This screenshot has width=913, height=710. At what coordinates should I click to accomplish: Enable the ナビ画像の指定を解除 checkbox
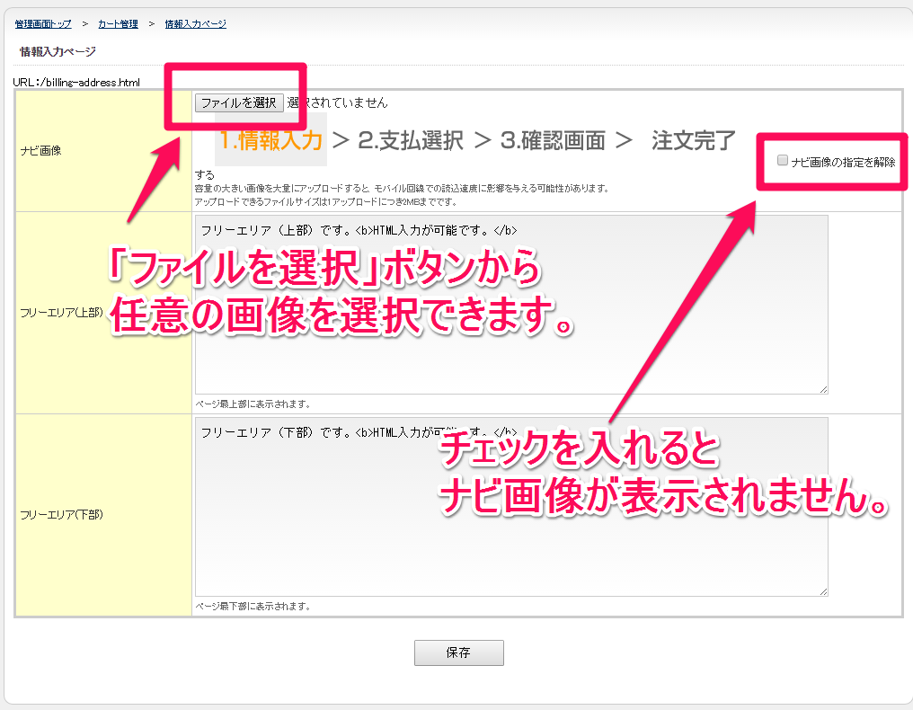coord(783,161)
